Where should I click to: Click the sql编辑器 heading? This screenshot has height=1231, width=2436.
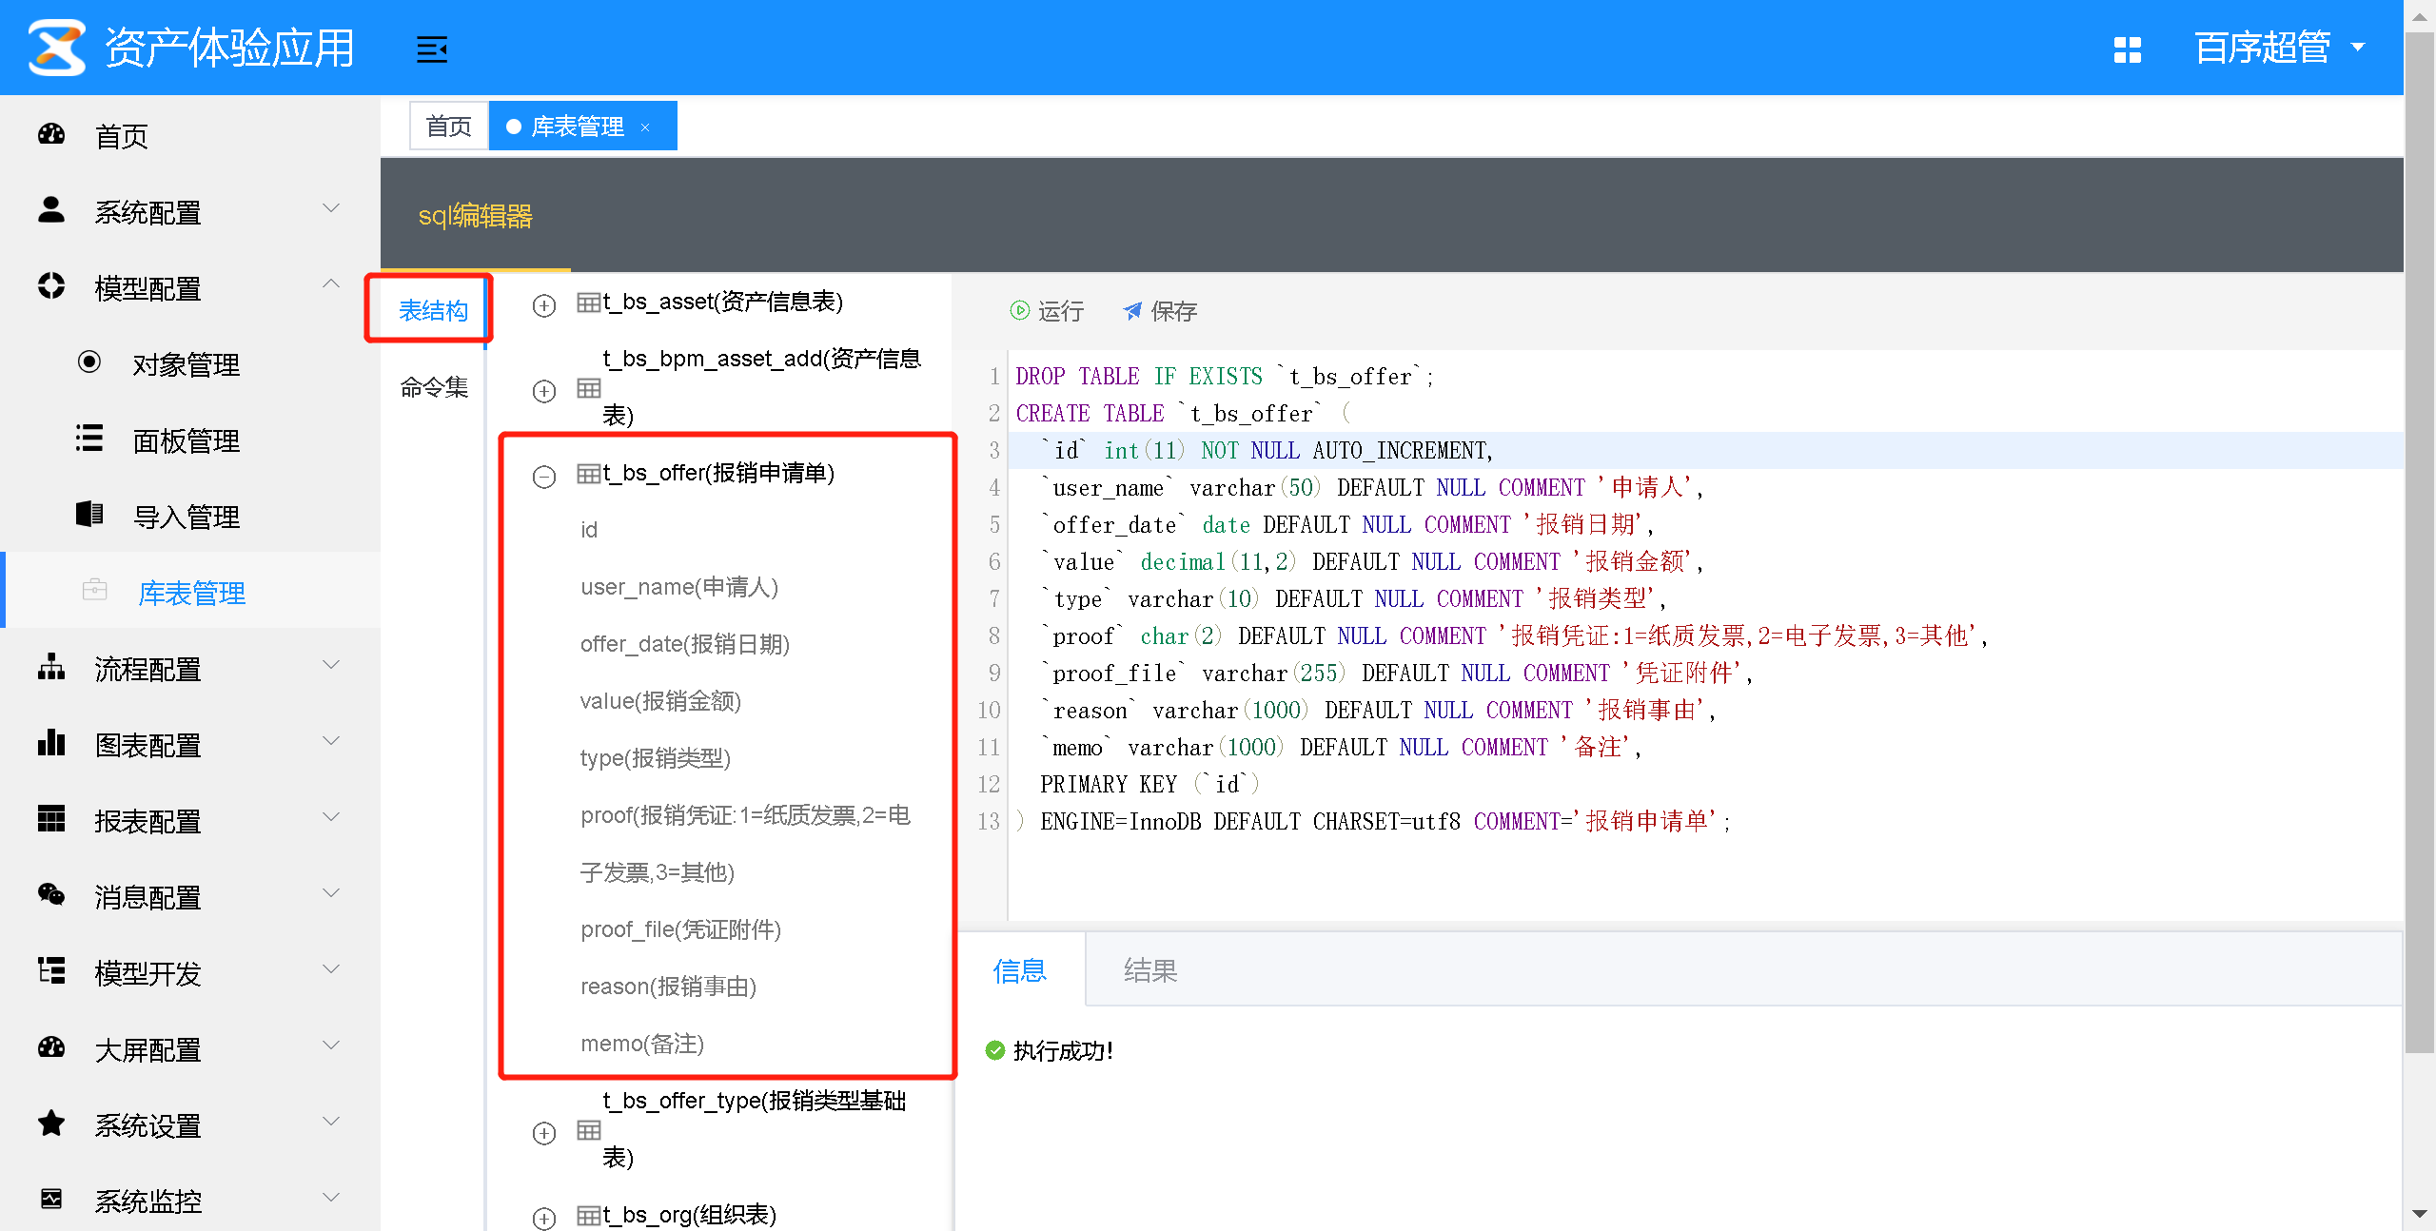pos(475,216)
